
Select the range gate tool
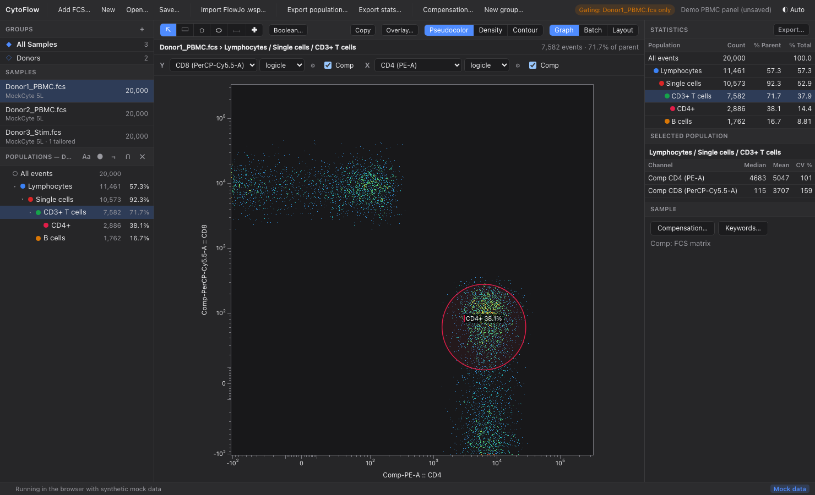tap(236, 30)
